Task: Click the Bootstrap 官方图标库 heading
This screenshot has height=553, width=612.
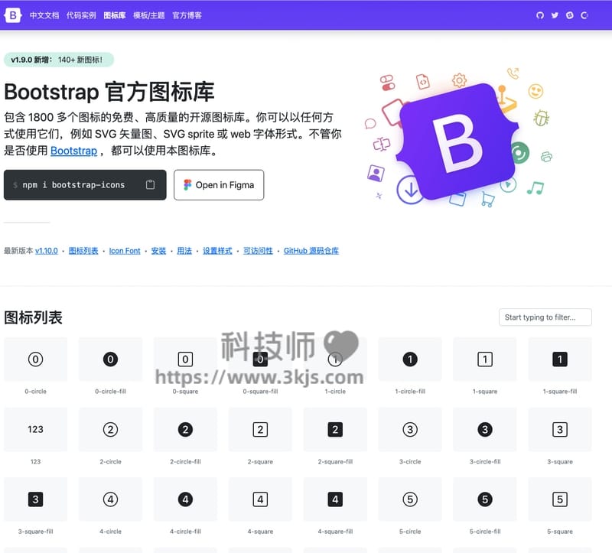Action: tap(109, 92)
